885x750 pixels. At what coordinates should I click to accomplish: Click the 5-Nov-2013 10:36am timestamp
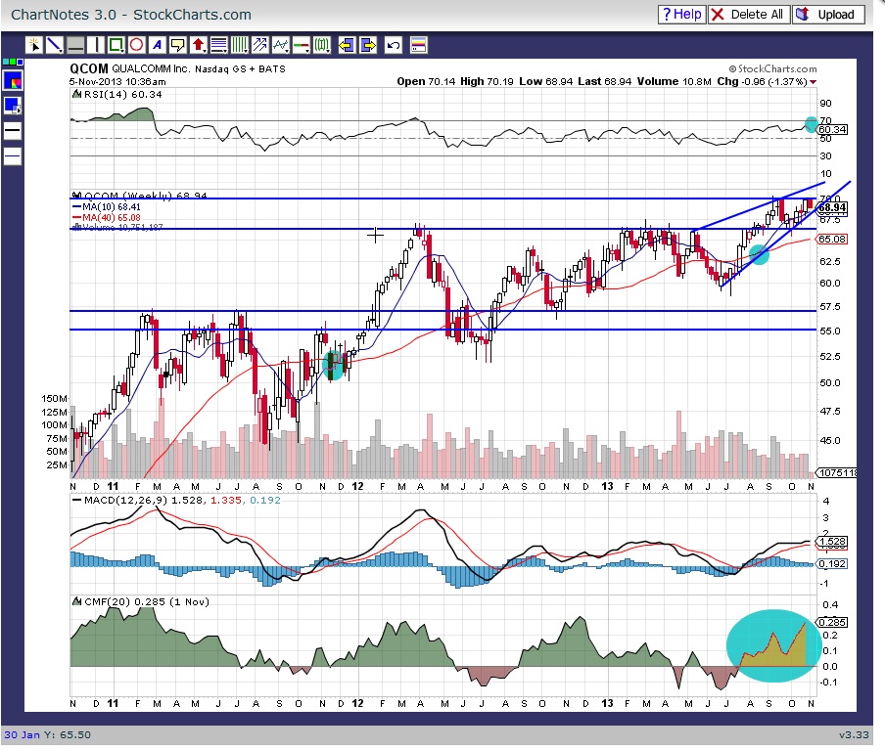click(x=117, y=82)
